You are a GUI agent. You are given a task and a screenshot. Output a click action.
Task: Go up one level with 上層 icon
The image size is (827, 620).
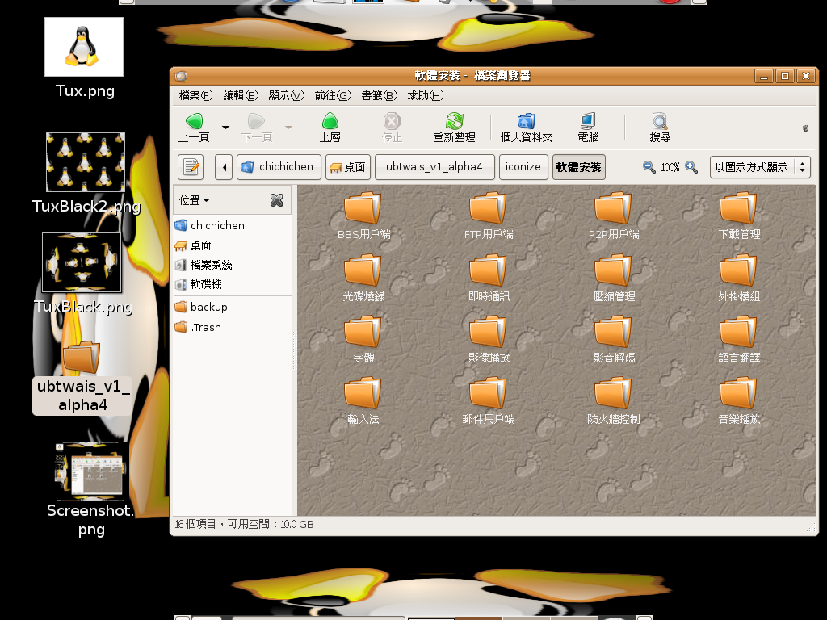pyautogui.click(x=330, y=123)
